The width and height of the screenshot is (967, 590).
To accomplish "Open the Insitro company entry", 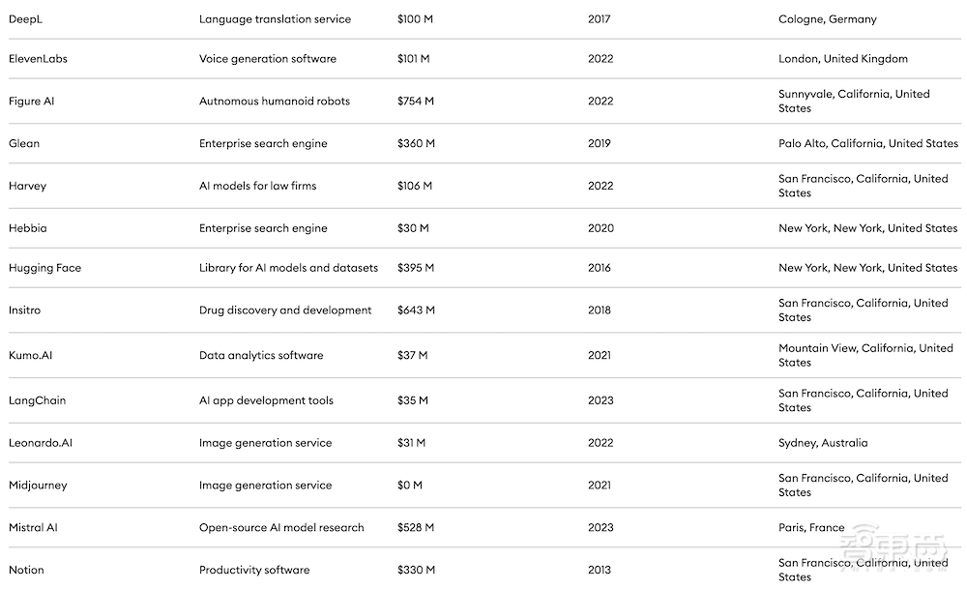I will (x=24, y=310).
